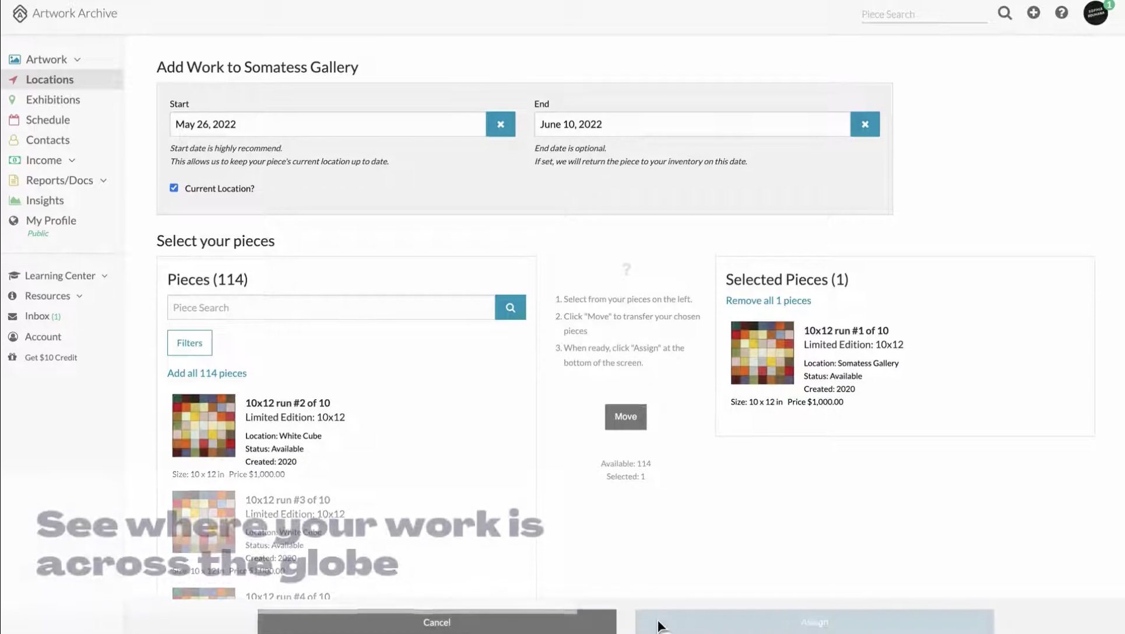Click the '10x12 run #4 of 10' title
The height and width of the screenshot is (634, 1125).
[x=287, y=597]
